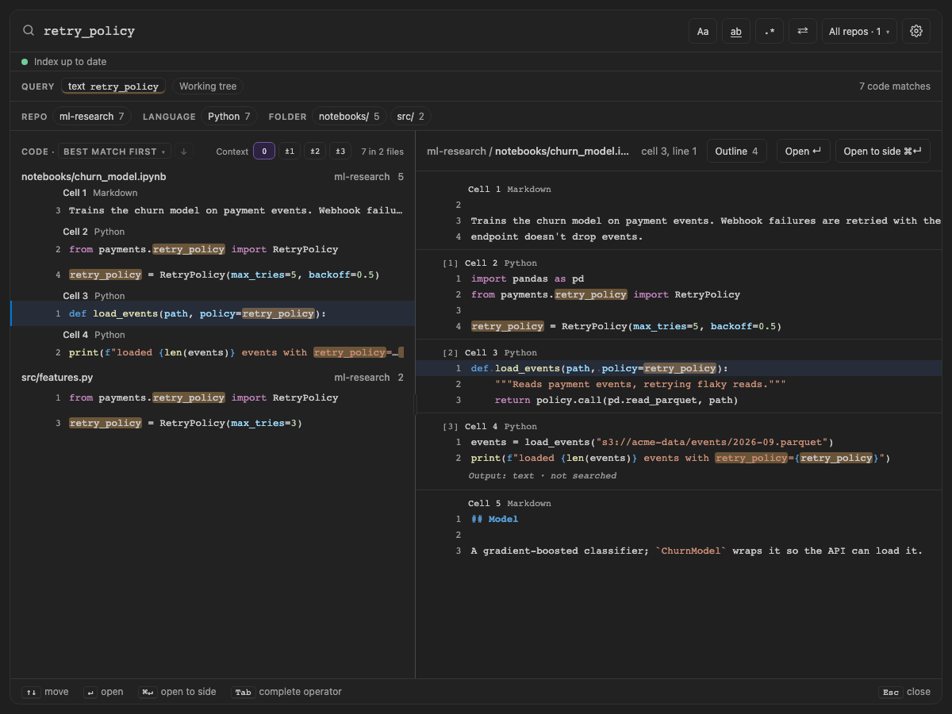Viewport: 952px width, 714px height.
Task: Click 'A gradient-boosted classifier' preview line
Action: [x=697, y=551]
